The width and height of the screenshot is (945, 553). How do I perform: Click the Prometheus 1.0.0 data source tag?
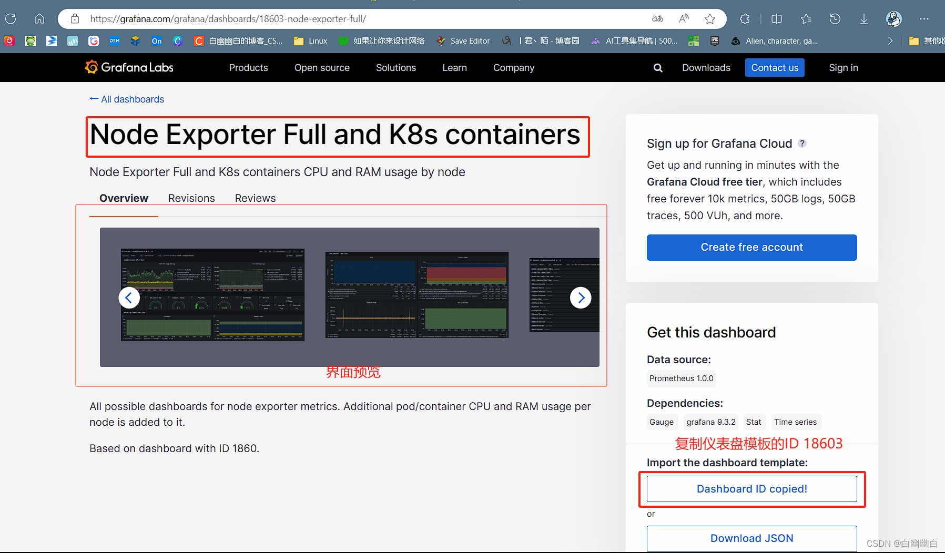681,378
